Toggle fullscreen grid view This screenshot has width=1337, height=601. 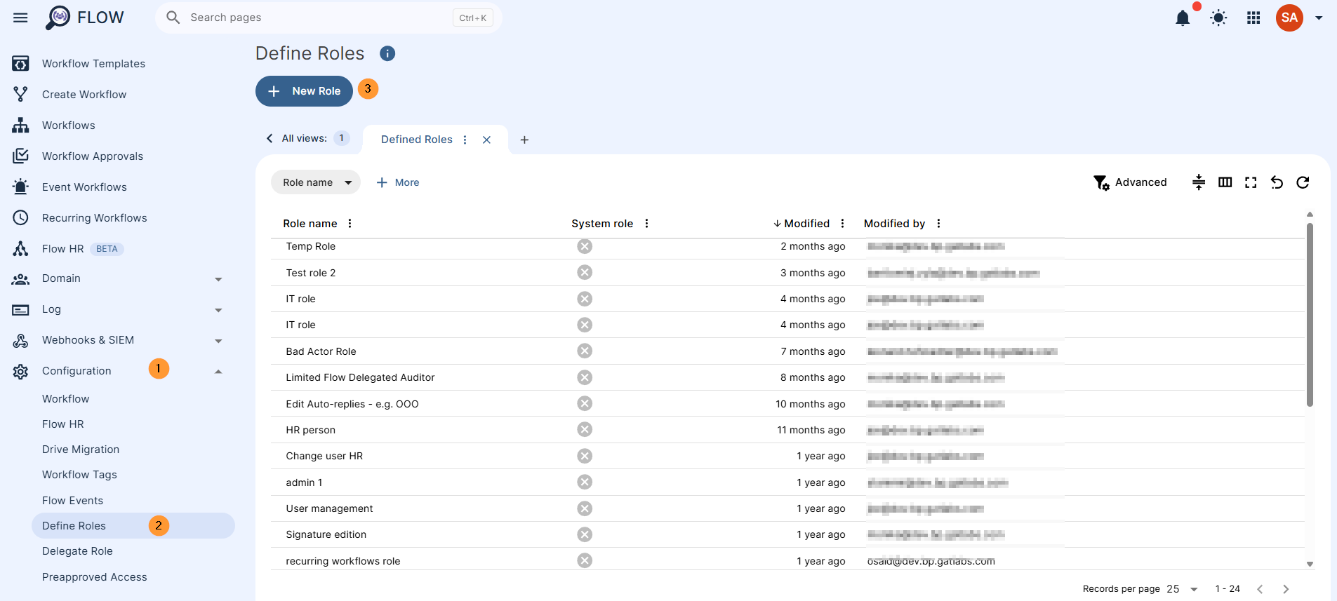1251,182
